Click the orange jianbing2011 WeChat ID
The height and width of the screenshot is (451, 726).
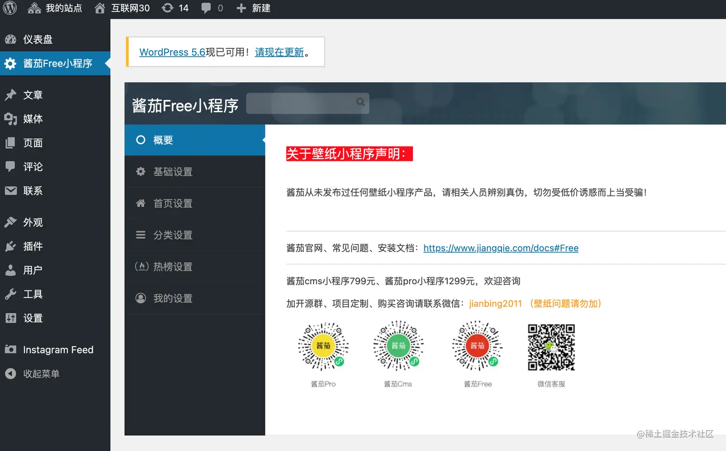click(496, 304)
